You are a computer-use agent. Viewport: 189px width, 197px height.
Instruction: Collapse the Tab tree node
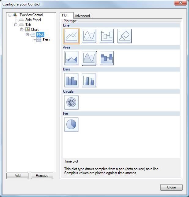[16, 25]
